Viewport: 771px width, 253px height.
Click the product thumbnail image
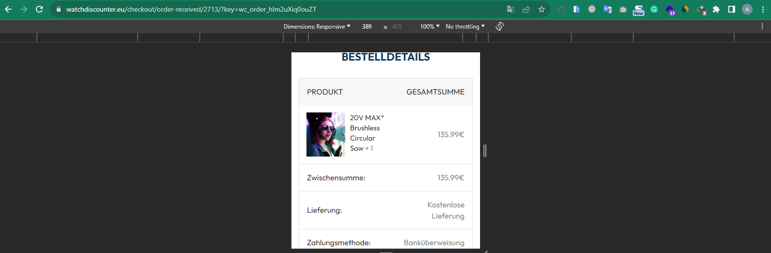326,134
